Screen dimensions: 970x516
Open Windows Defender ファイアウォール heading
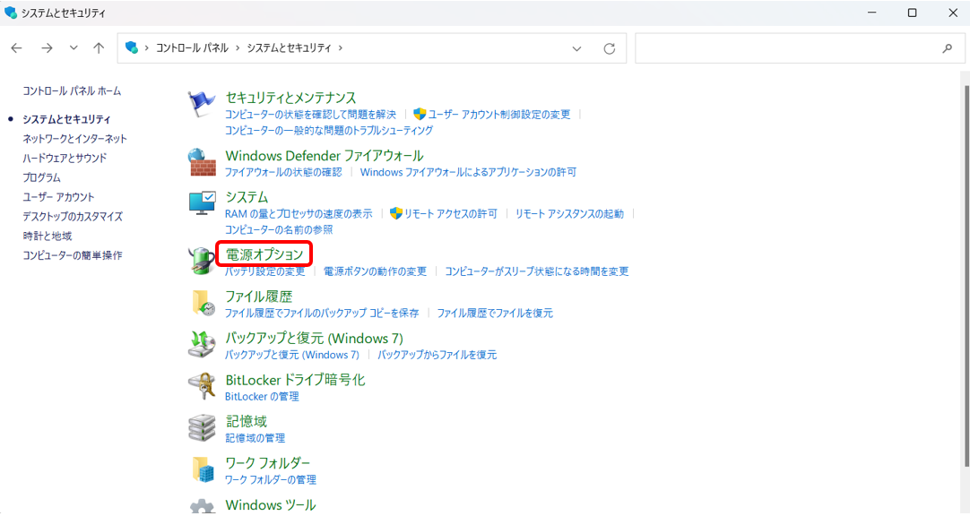click(325, 156)
